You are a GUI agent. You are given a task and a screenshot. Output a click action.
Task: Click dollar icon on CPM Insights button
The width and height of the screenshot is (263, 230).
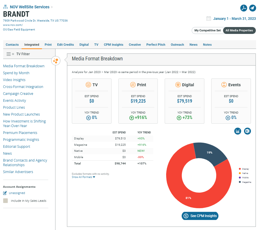(x=186, y=216)
